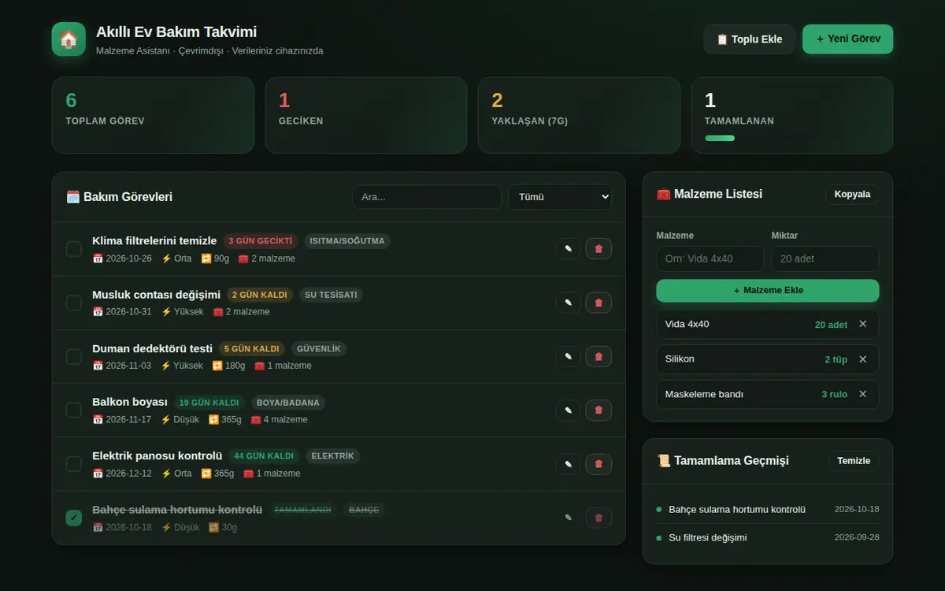Edit the Duman dedektörü testi task
Image resolution: width=945 pixels, height=591 pixels.
[568, 356]
